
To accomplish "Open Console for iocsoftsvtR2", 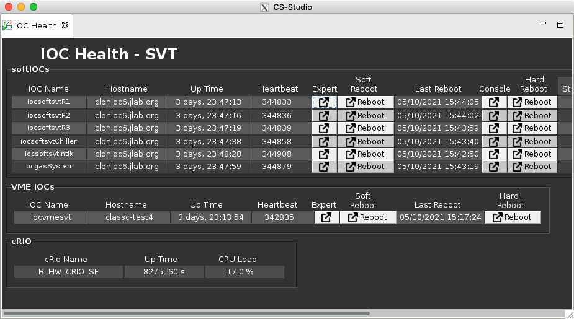I will (x=493, y=115).
